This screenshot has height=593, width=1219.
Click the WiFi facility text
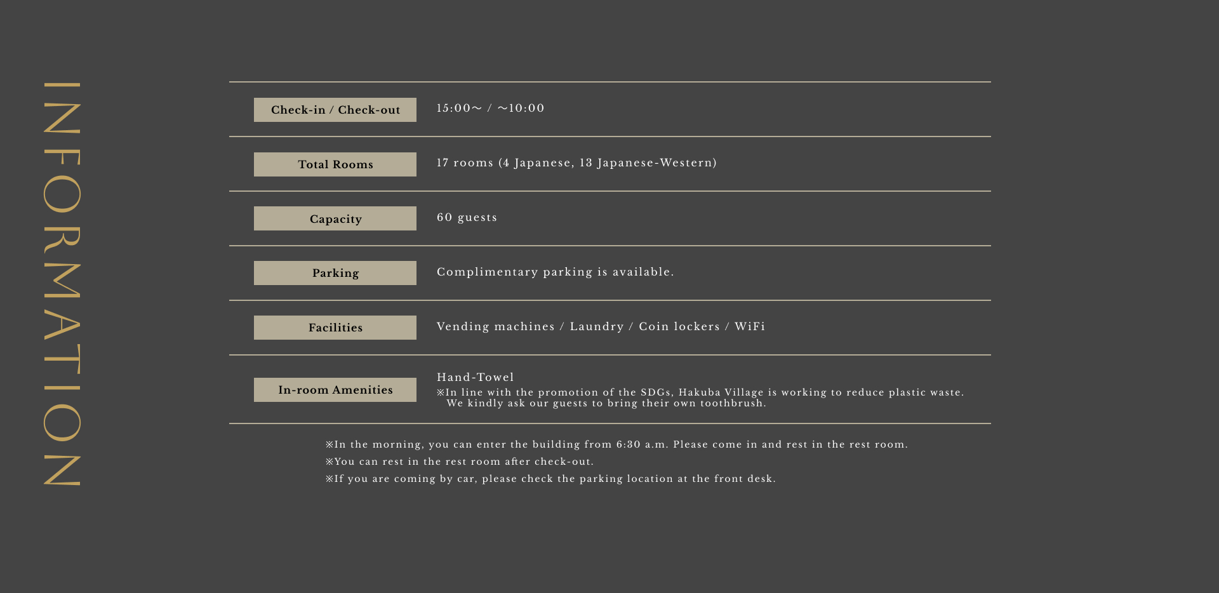(x=750, y=326)
